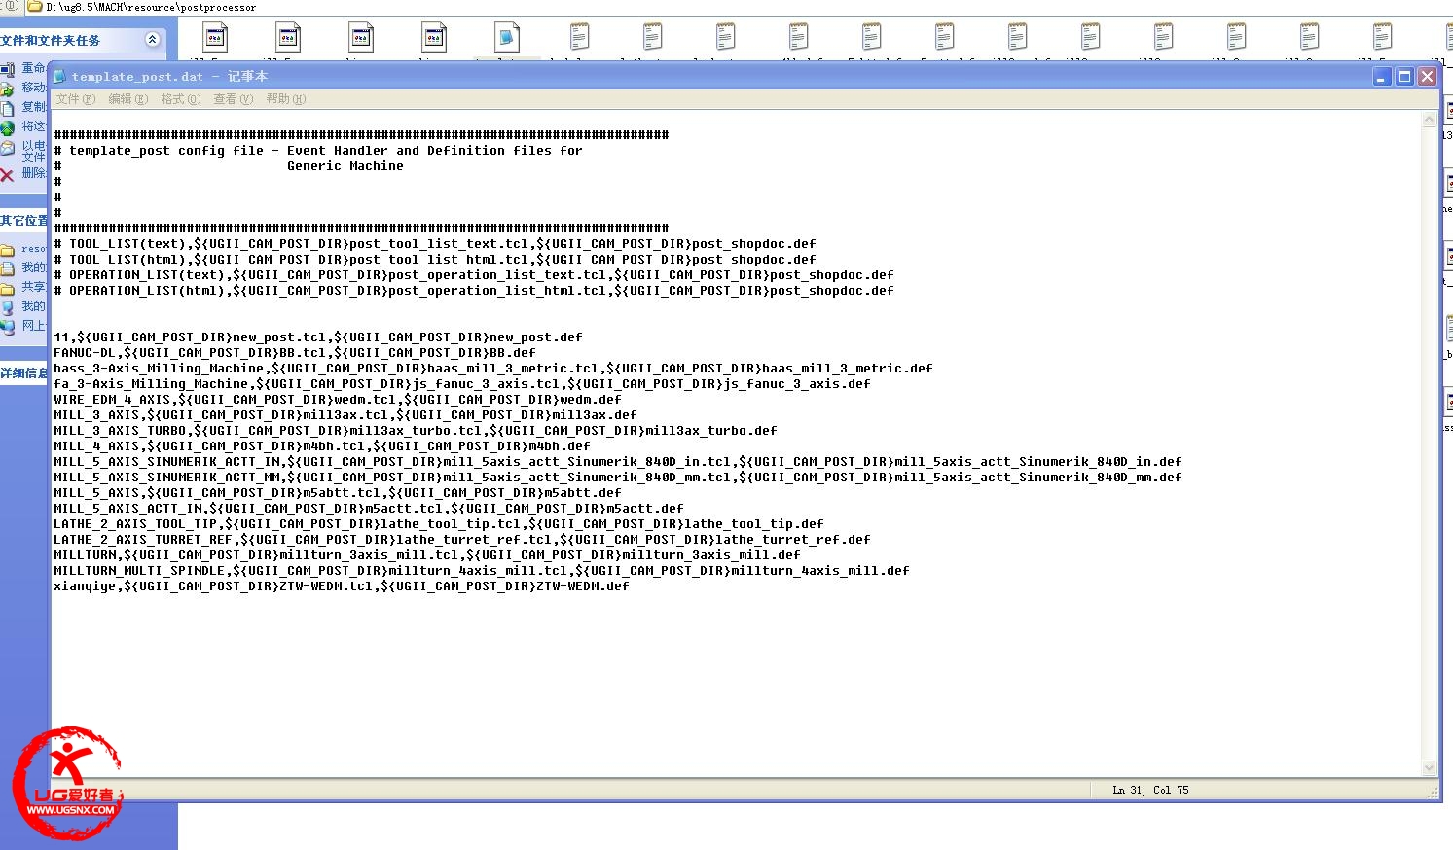This screenshot has width=1453, height=850.
Task: Click the 'MILL_3_AXIS,' mill3ax.tcl line
Action: [345, 415]
